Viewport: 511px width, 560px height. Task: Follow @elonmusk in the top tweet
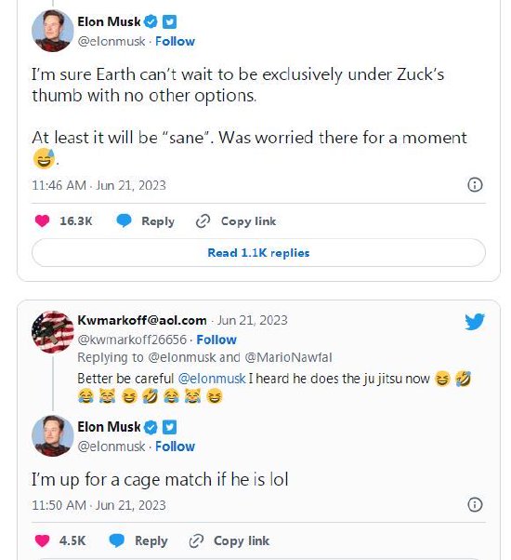(175, 42)
